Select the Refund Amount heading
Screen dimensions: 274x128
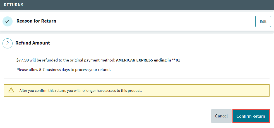(x=33, y=43)
